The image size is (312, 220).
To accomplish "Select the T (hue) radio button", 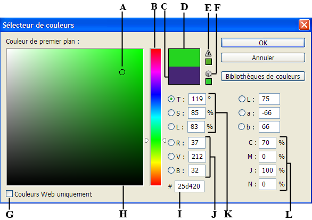I will pos(171,99).
